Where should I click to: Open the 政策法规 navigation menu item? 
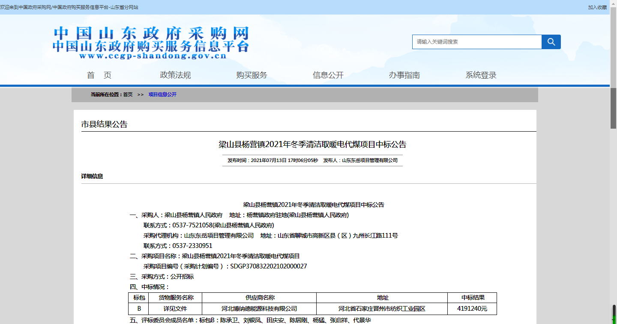(175, 75)
